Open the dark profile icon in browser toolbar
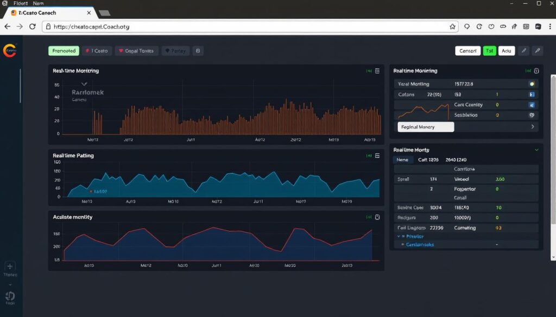Image resolution: width=556 pixels, height=317 pixels. [538, 27]
